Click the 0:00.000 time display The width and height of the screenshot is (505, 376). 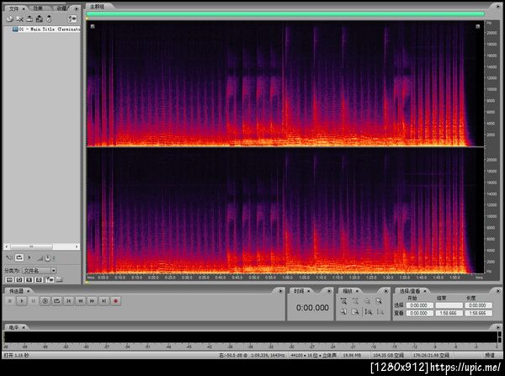(312, 308)
